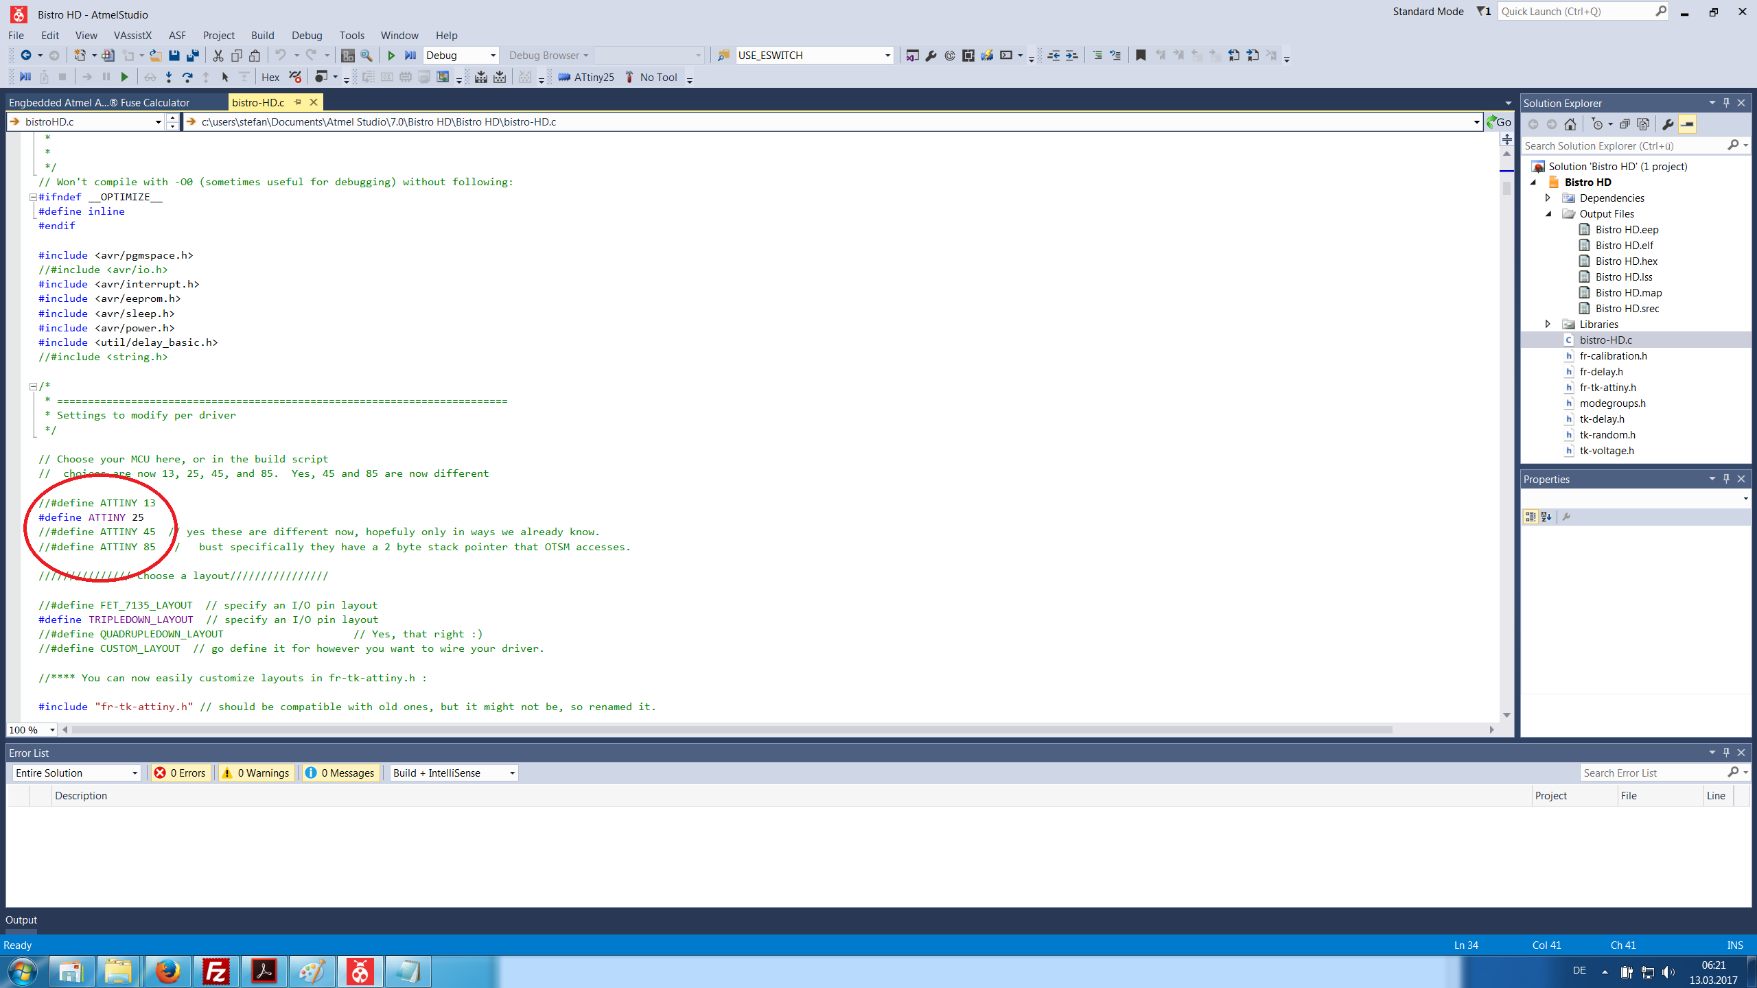Click the editor horizontal scrollbar
The width and height of the screenshot is (1757, 988).
pos(732,730)
